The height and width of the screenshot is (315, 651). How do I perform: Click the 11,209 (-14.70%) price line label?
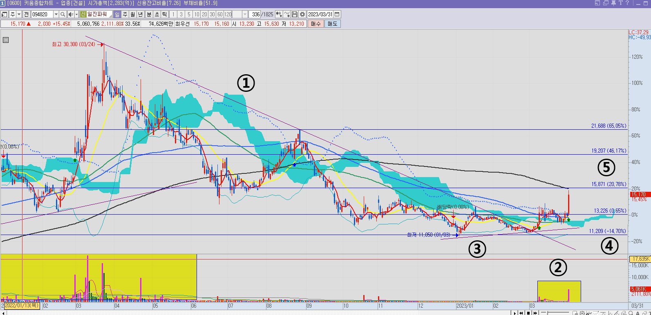click(x=607, y=231)
